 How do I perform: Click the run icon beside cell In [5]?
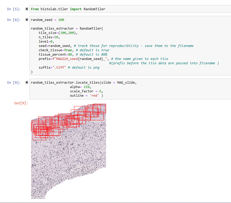point(26,9)
